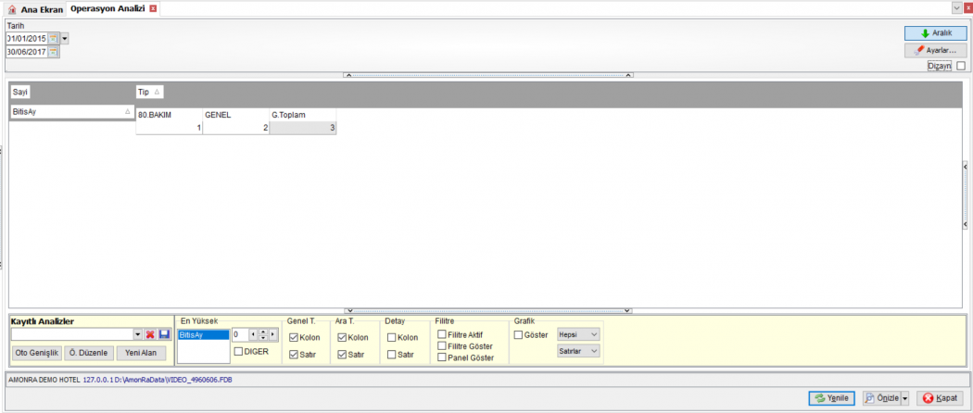The width and height of the screenshot is (973, 413).
Task: Click the Aralık button with green arrow
Action: coord(935,33)
